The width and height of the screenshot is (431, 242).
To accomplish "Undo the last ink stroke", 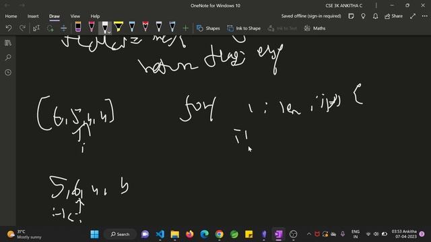I will (x=9, y=28).
